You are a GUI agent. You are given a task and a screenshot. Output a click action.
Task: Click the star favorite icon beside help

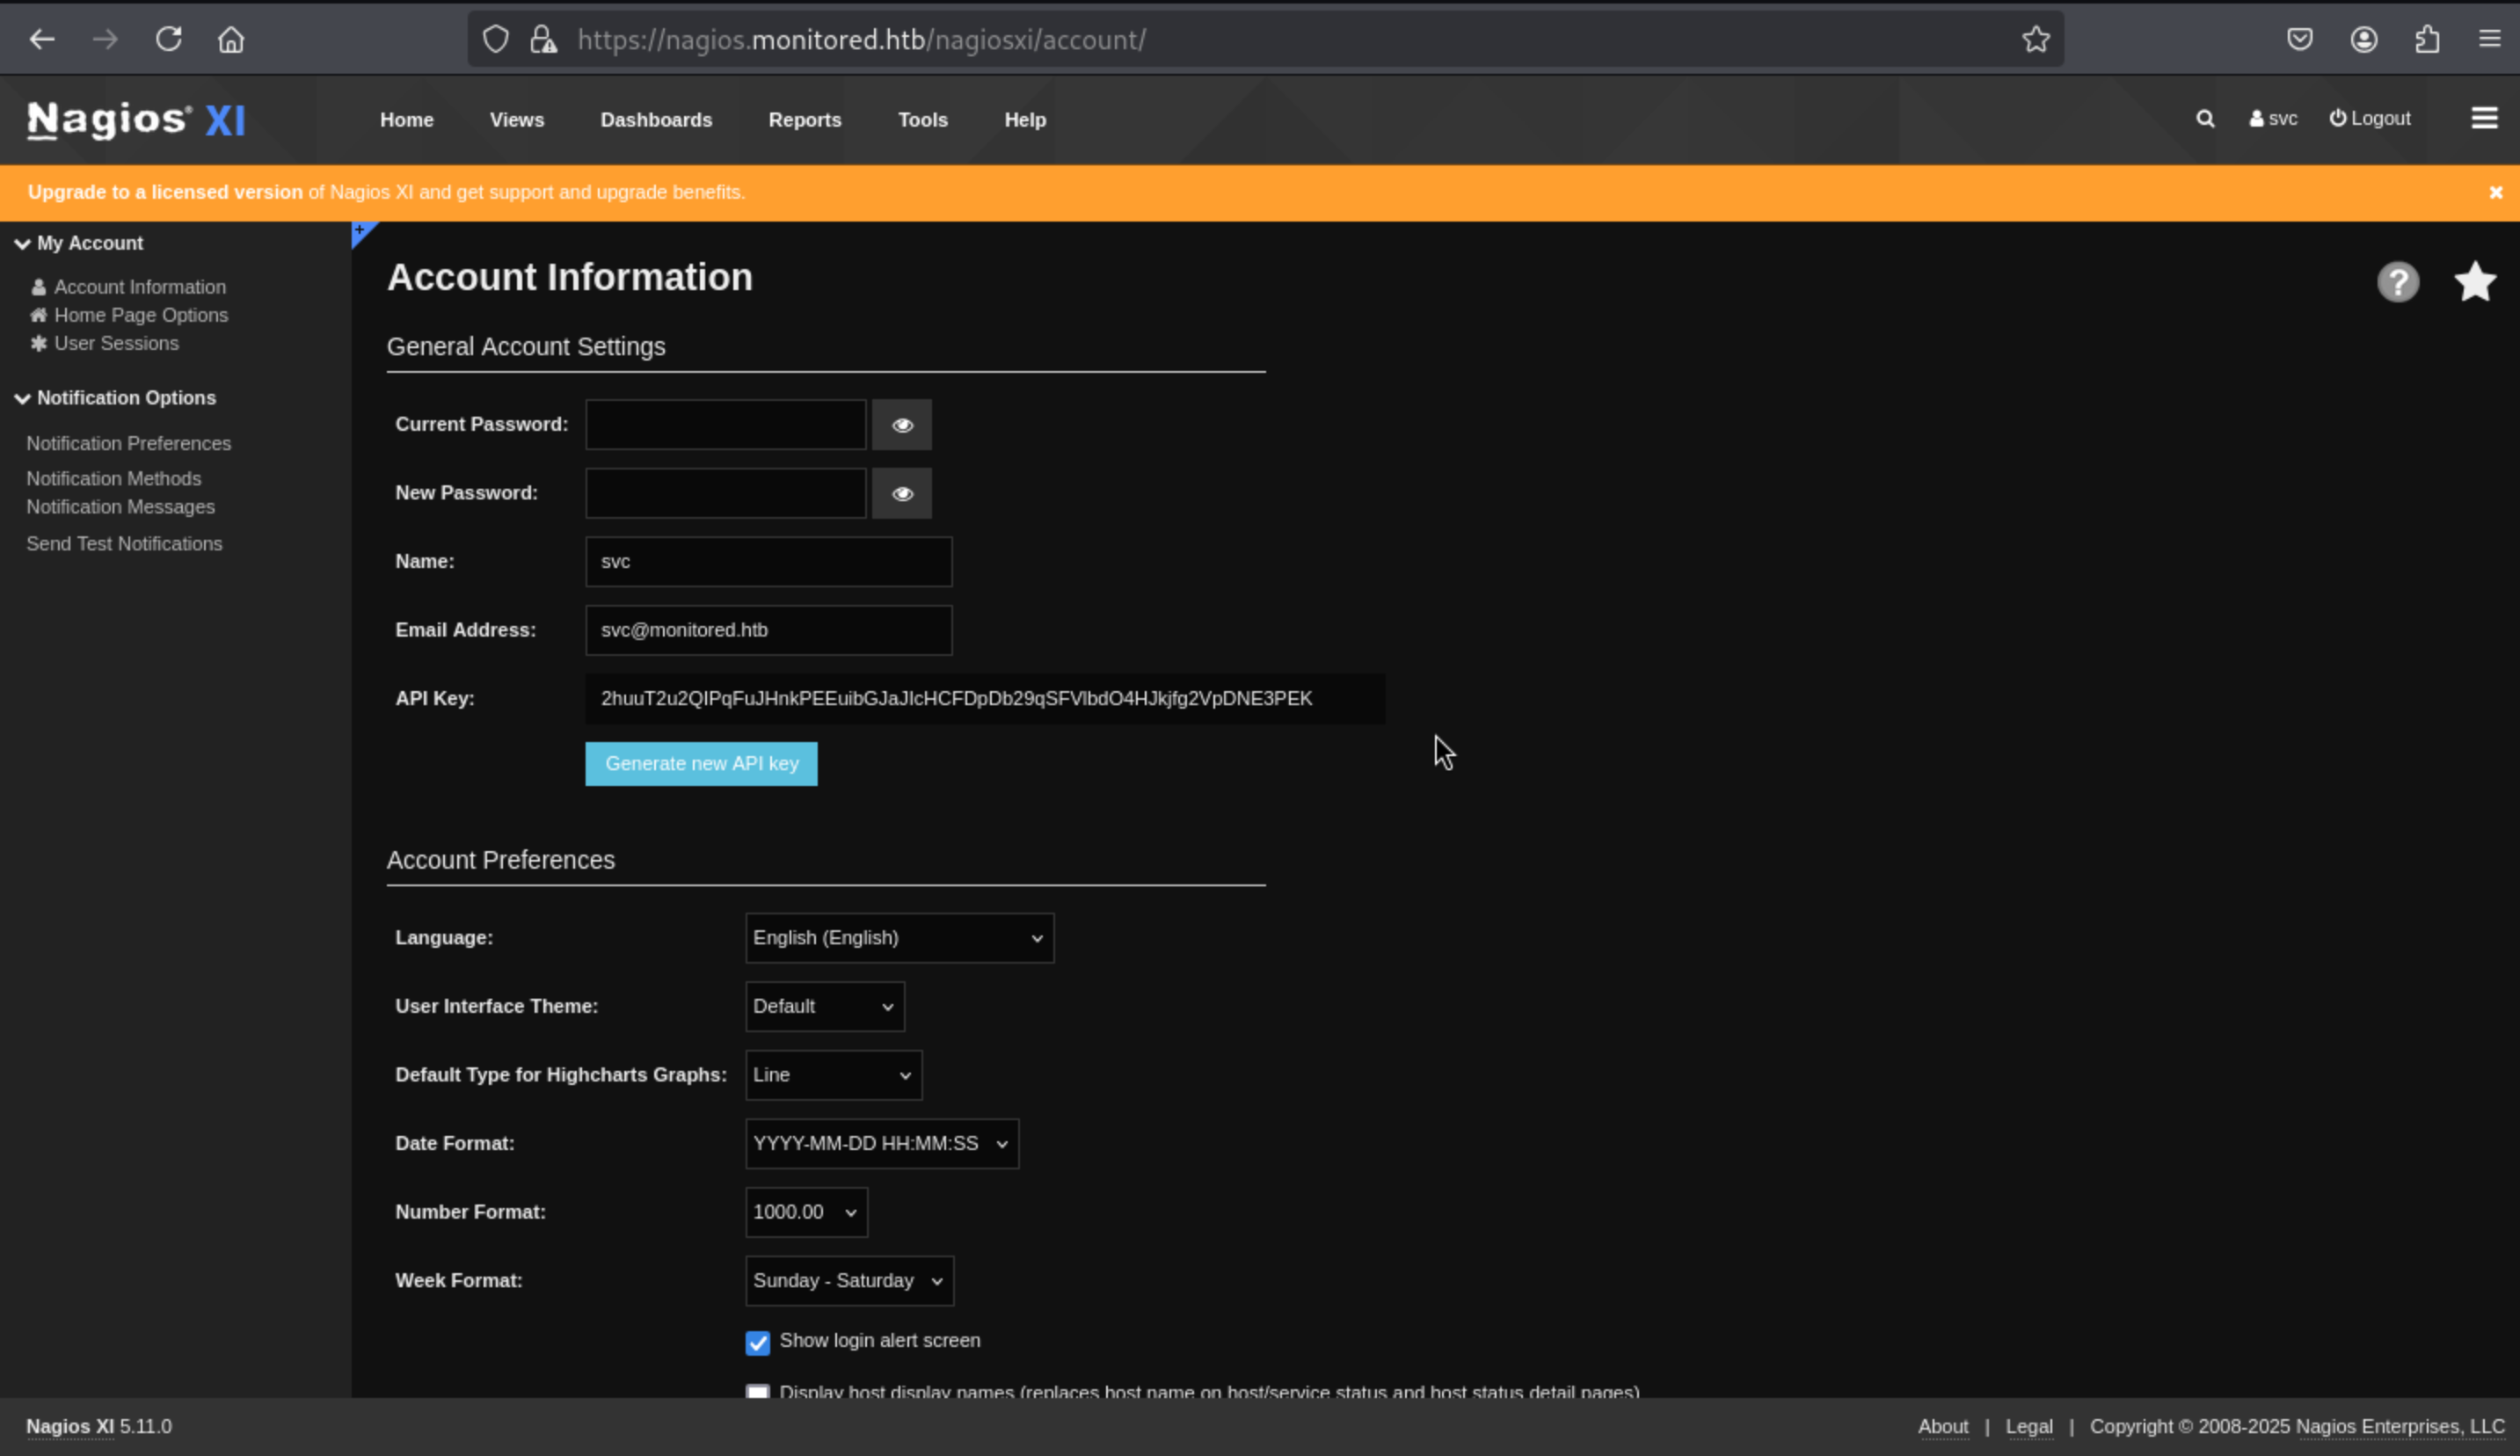(2474, 282)
